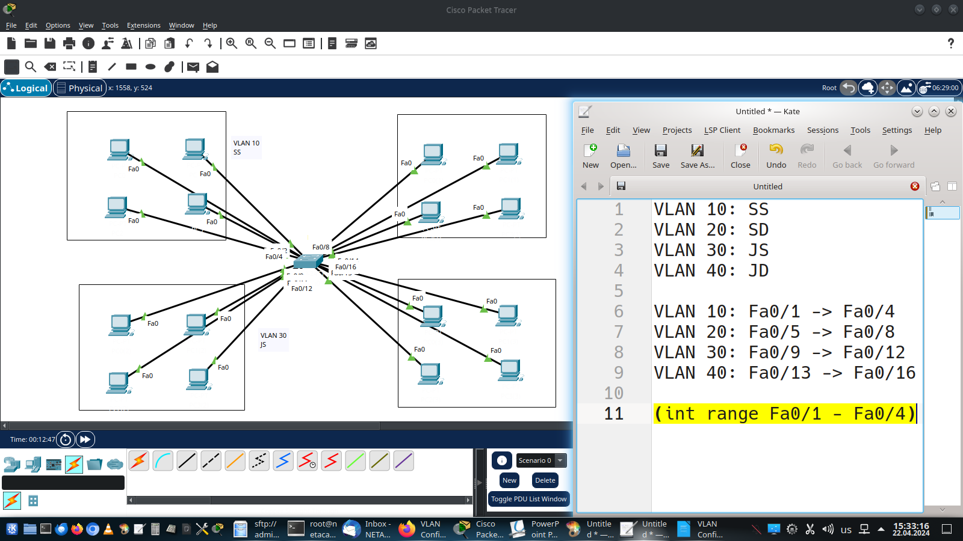Click the Undo button in Kate toolbar
The width and height of the screenshot is (963, 541).
point(776,156)
